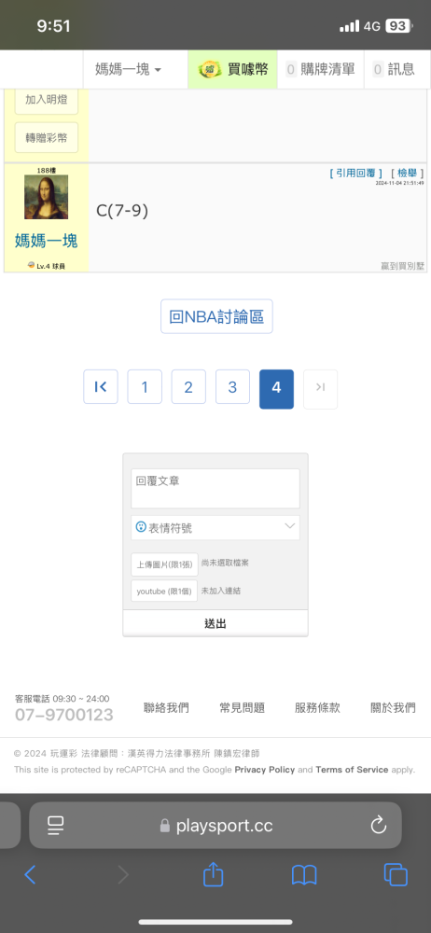
Task: Jump to first page arrow button
Action: coord(101,387)
